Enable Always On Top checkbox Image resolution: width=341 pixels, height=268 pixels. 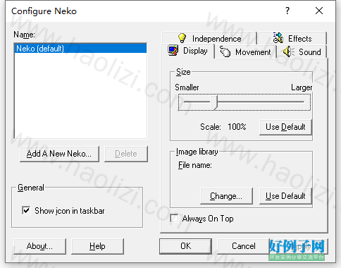pyautogui.click(x=174, y=219)
